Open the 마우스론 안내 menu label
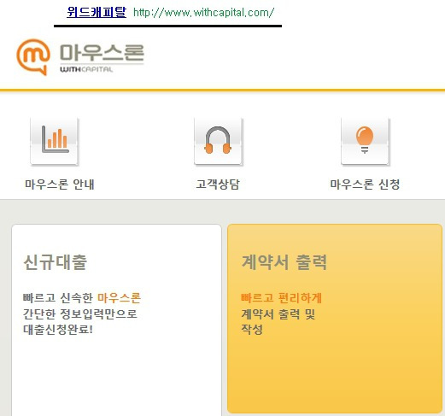This screenshot has width=445, height=416. (60, 185)
